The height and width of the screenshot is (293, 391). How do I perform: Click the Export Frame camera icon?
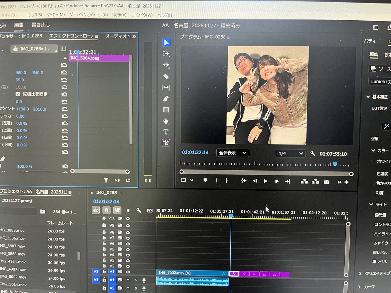click(326, 182)
